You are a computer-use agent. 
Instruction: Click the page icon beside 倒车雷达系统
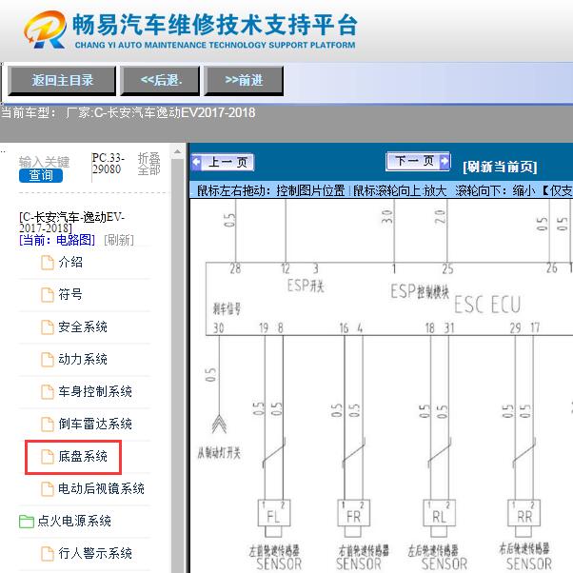click(48, 424)
